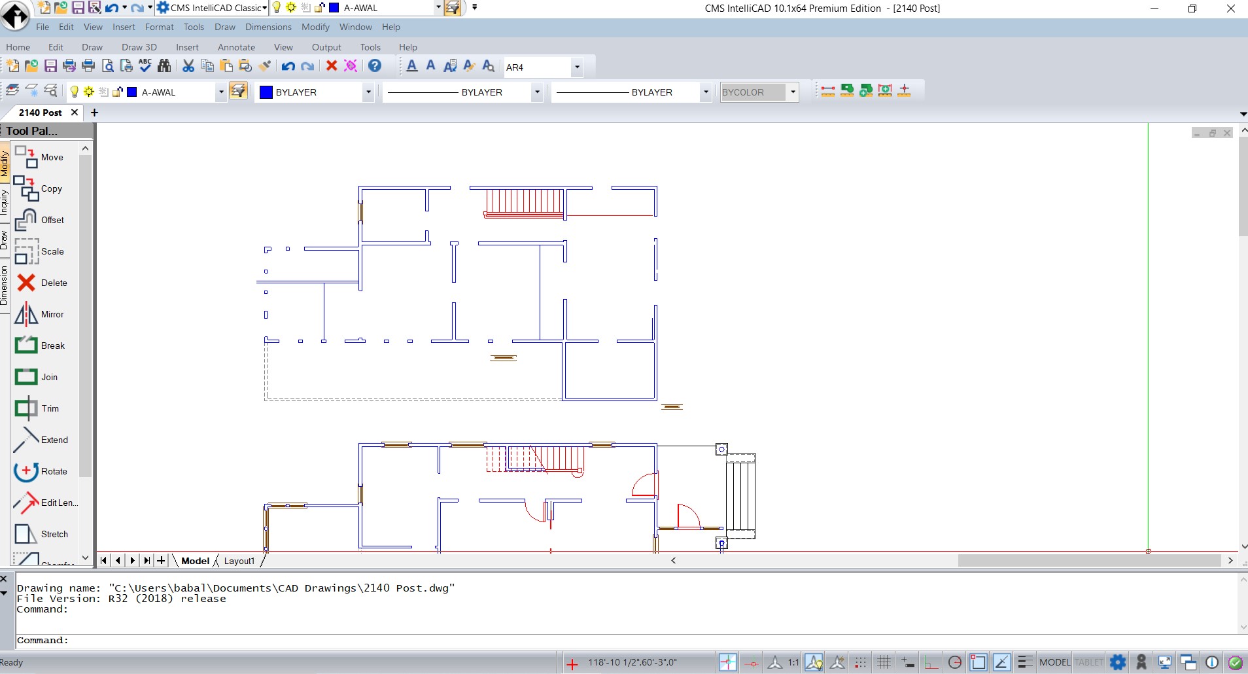Viewport: 1248px width, 674px height.
Task: Run the ABC spell check tool
Action: click(145, 66)
